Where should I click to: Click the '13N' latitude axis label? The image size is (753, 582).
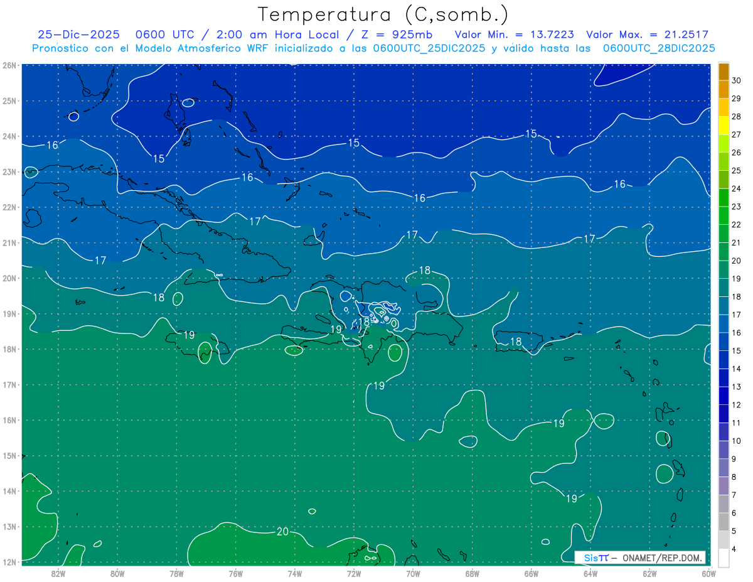(x=9, y=526)
